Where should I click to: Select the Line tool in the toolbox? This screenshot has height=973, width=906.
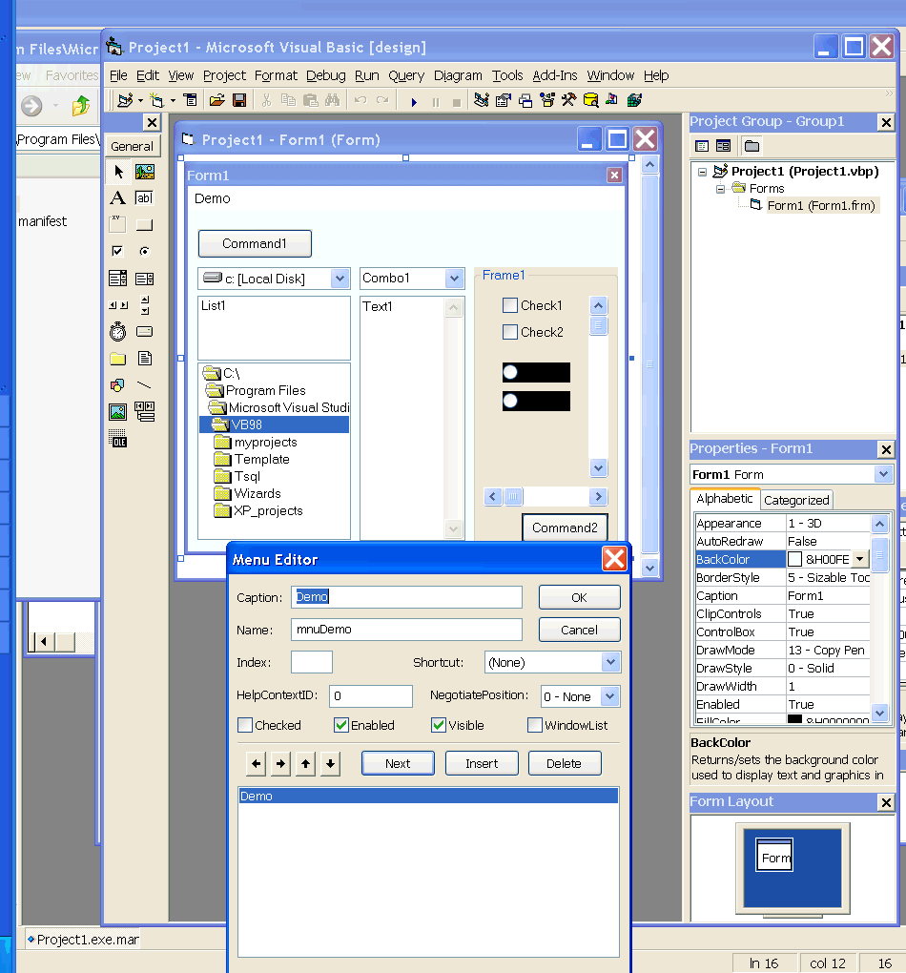tap(145, 384)
